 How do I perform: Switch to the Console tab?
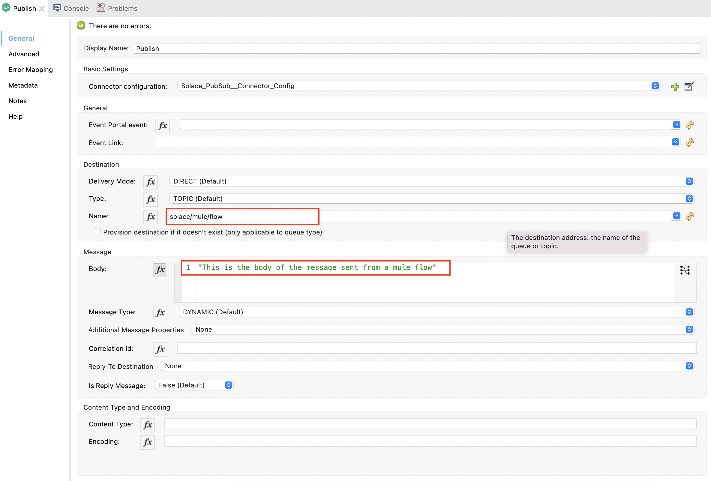point(71,8)
